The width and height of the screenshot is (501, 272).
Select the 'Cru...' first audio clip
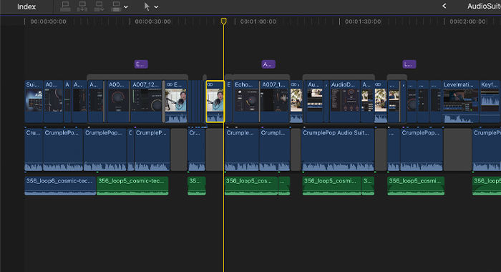34,150
